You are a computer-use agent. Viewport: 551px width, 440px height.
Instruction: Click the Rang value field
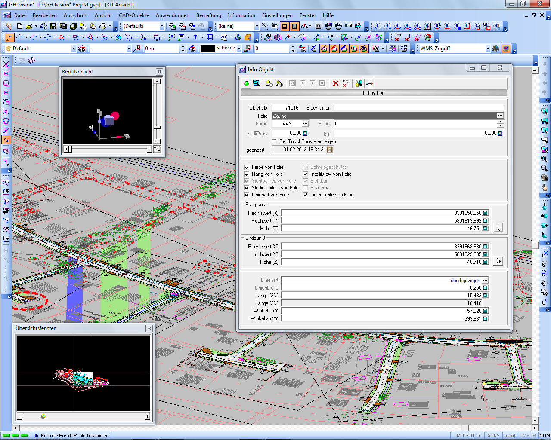point(415,124)
